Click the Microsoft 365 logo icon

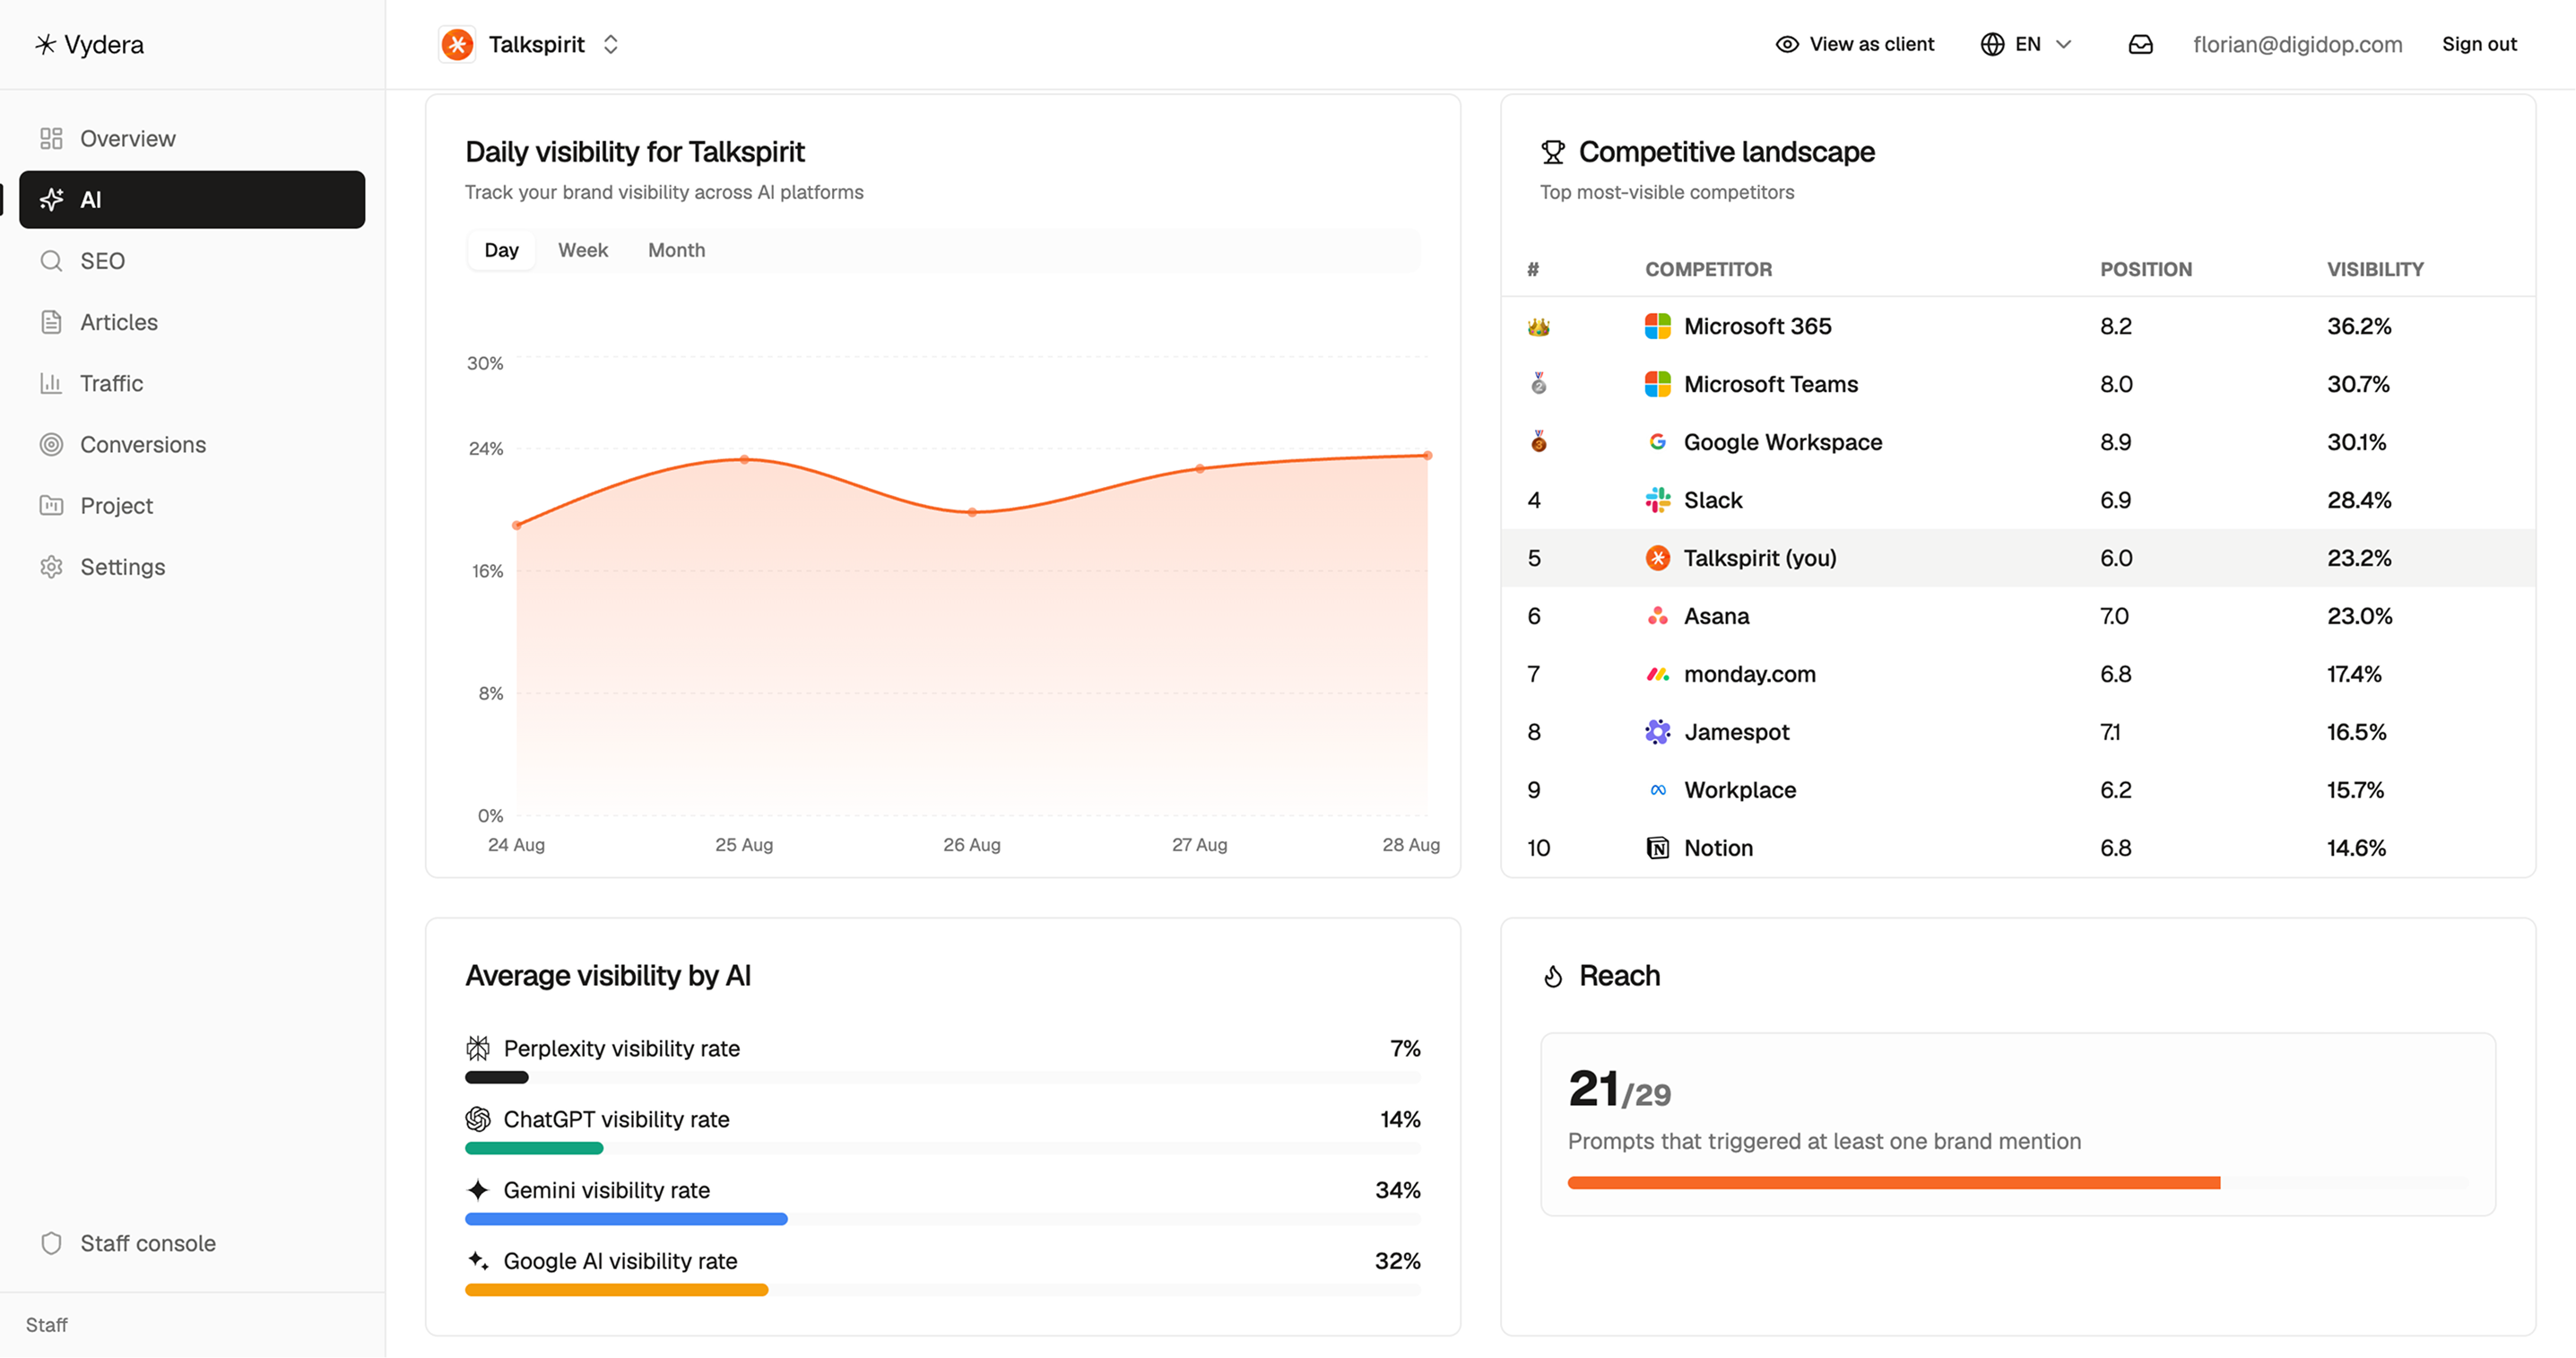click(x=1657, y=326)
